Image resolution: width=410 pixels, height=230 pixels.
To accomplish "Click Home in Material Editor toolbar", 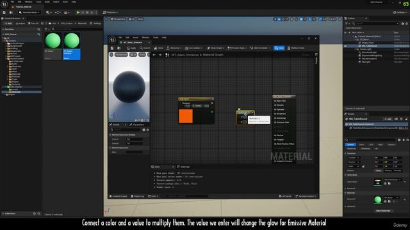I will (159, 49).
